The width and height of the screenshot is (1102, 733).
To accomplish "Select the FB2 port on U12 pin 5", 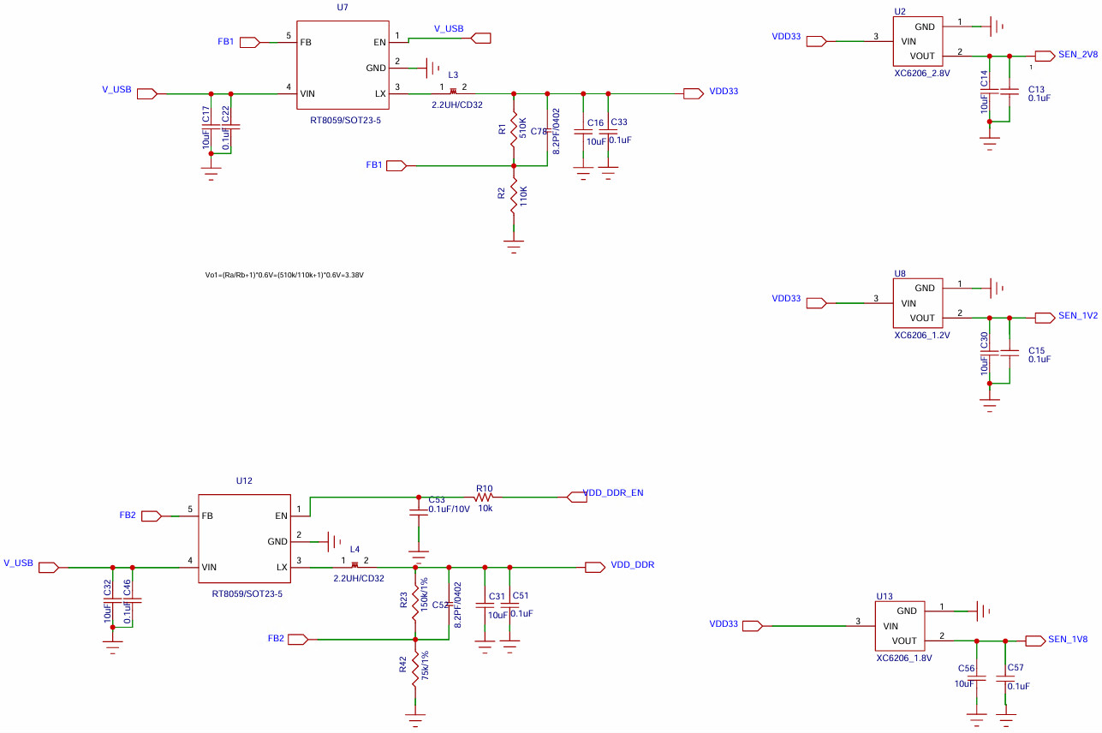I will tap(151, 515).
